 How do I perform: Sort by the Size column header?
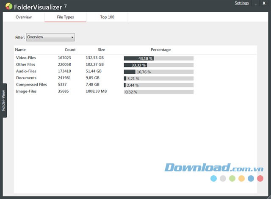pos(101,50)
